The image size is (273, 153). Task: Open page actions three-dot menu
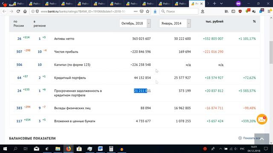pyautogui.click(x=136, y=11)
